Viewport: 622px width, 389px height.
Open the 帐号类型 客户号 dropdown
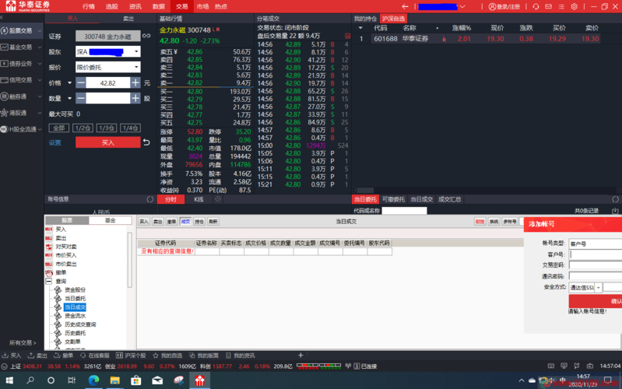595,244
